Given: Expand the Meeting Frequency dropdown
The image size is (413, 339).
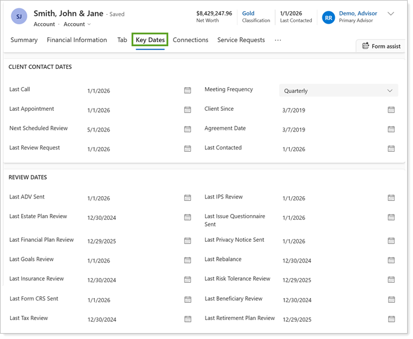Looking at the screenshot, I should (x=338, y=91).
